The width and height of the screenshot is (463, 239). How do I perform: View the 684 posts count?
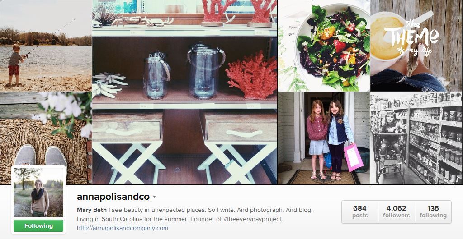pyautogui.click(x=359, y=211)
